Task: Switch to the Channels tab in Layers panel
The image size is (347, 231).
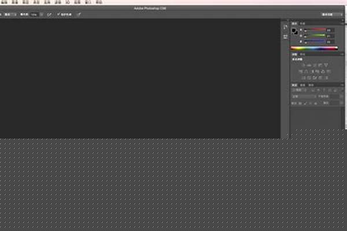Action: pyautogui.click(x=302, y=84)
